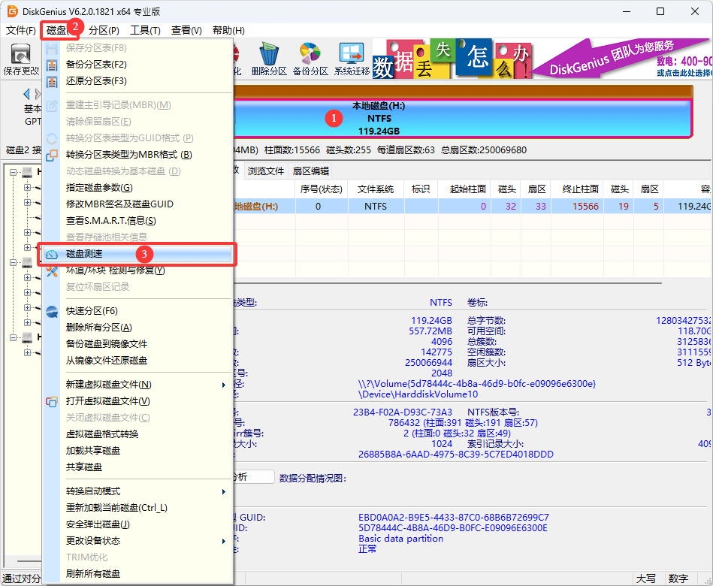Click the quick partition icon in menu
713x586 pixels.
pyautogui.click(x=53, y=312)
